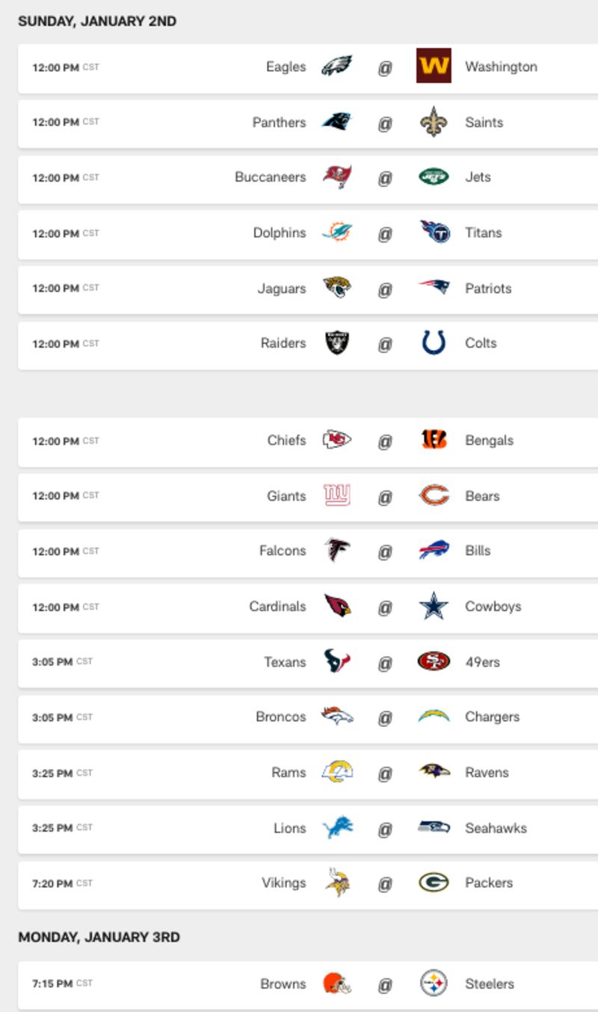Click the Packers G logo
The width and height of the screenshot is (598, 1012).
pyautogui.click(x=434, y=883)
